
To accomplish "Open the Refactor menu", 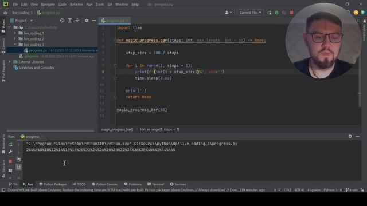I will (x=76, y=5).
